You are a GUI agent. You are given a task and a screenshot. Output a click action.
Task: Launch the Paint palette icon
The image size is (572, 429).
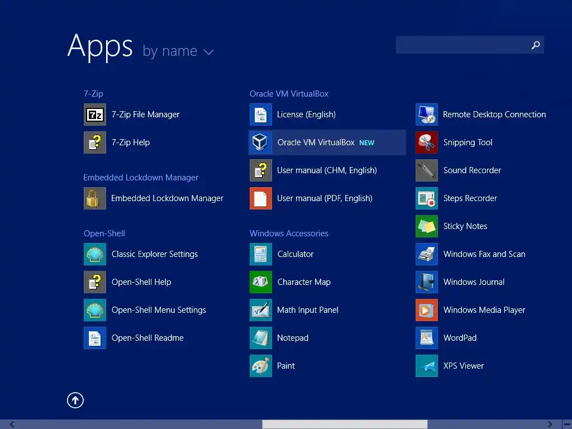click(261, 366)
